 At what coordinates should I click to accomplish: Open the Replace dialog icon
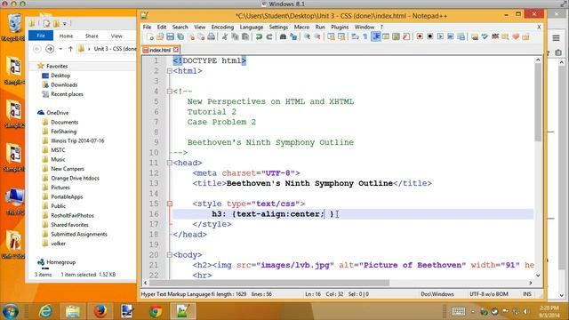[293, 36]
